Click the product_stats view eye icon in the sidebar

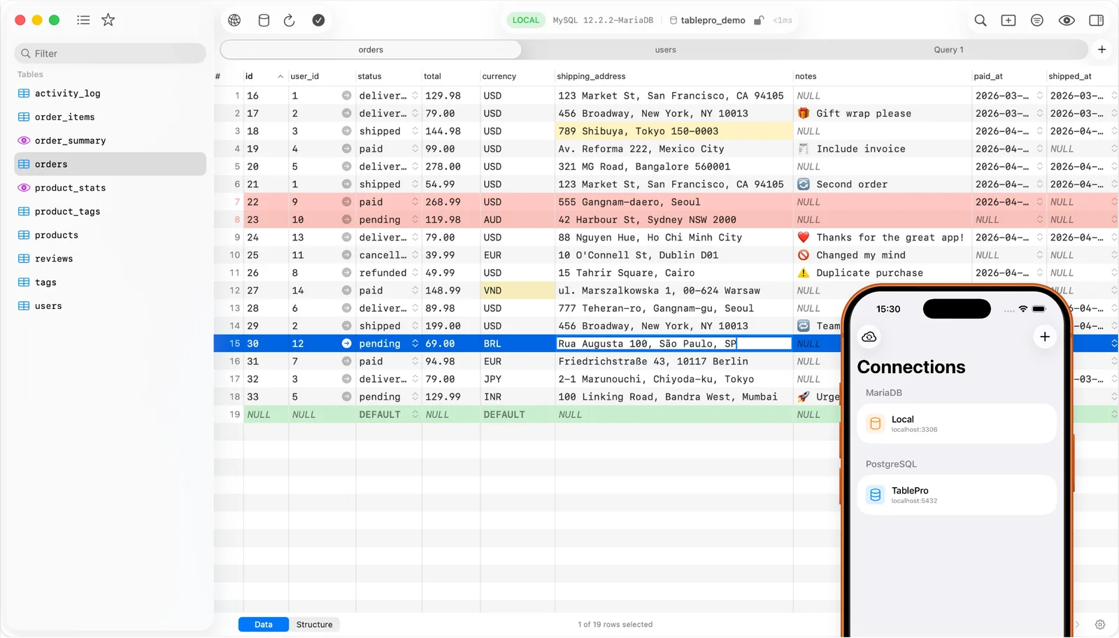coord(24,188)
